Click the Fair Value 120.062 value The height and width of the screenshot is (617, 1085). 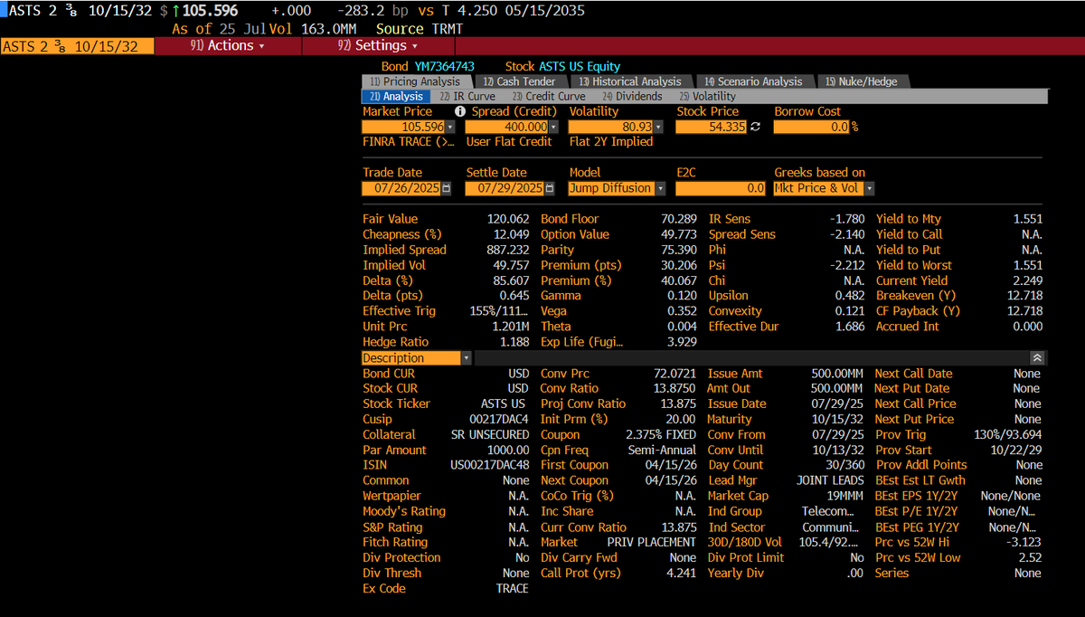508,219
